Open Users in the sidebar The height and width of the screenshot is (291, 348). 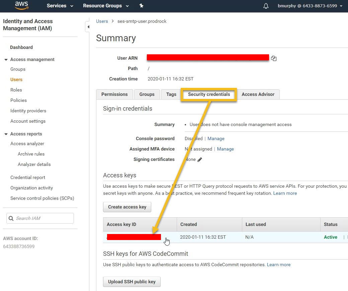pyautogui.click(x=16, y=79)
